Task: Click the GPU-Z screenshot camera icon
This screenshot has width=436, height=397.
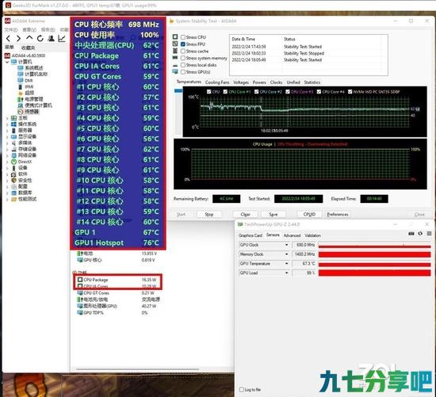Action: [411, 234]
